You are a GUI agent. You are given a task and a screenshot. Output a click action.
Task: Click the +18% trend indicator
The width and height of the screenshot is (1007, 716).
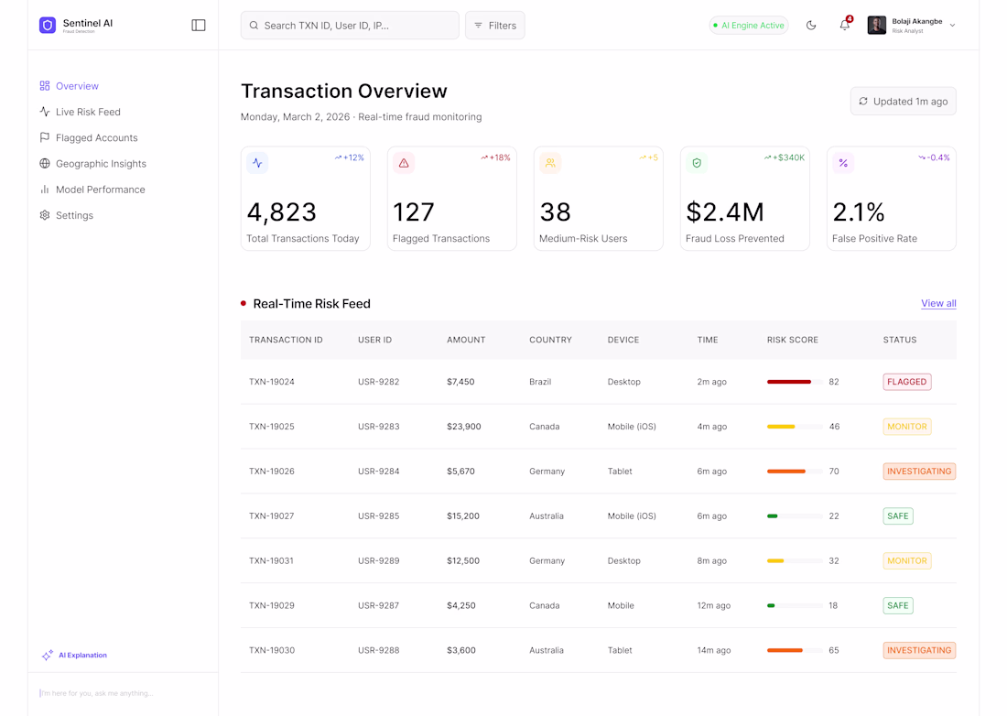tap(496, 157)
